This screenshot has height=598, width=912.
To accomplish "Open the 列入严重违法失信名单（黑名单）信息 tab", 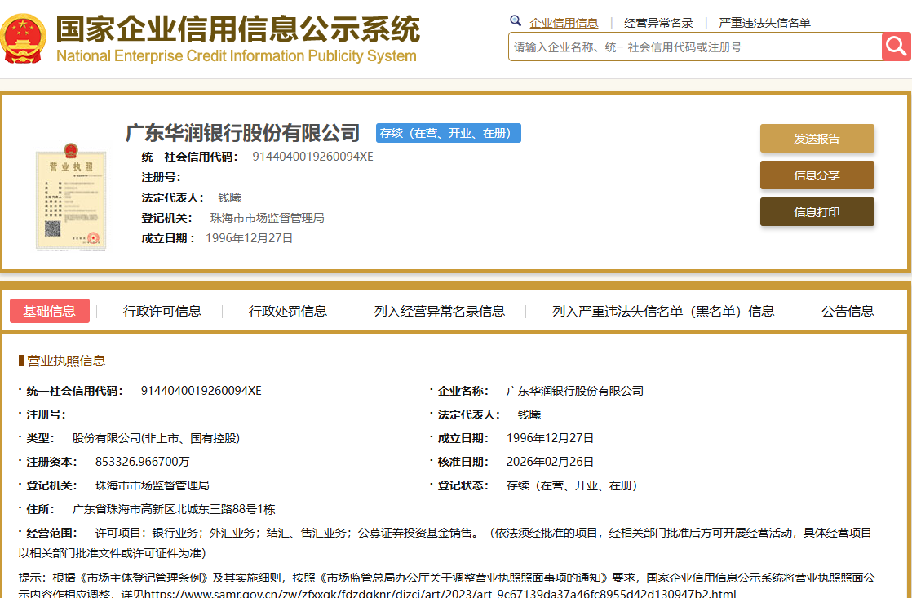I will 663,311.
